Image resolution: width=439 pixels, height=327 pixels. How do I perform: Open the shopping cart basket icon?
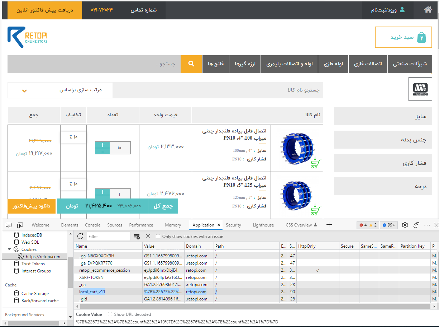tap(421, 37)
